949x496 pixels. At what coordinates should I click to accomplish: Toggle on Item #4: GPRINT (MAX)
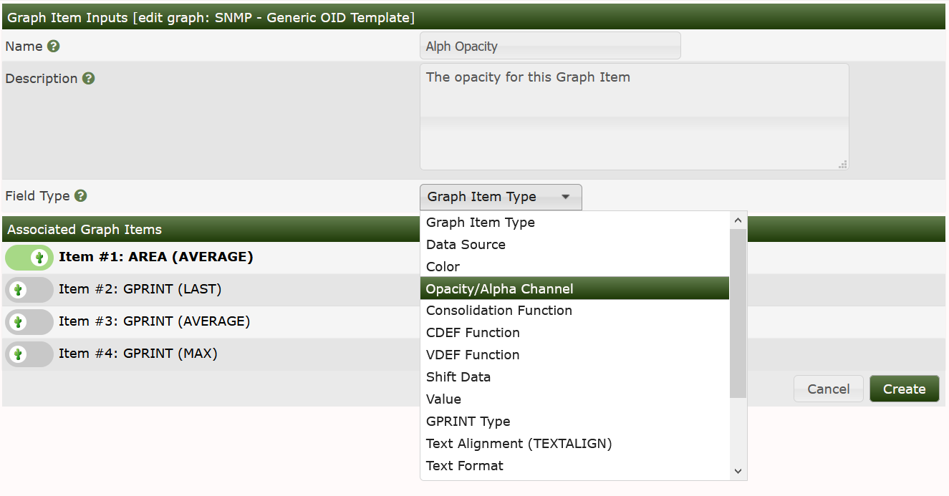click(x=29, y=354)
